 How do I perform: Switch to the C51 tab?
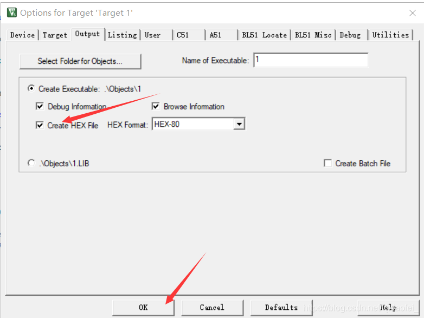[x=189, y=35]
